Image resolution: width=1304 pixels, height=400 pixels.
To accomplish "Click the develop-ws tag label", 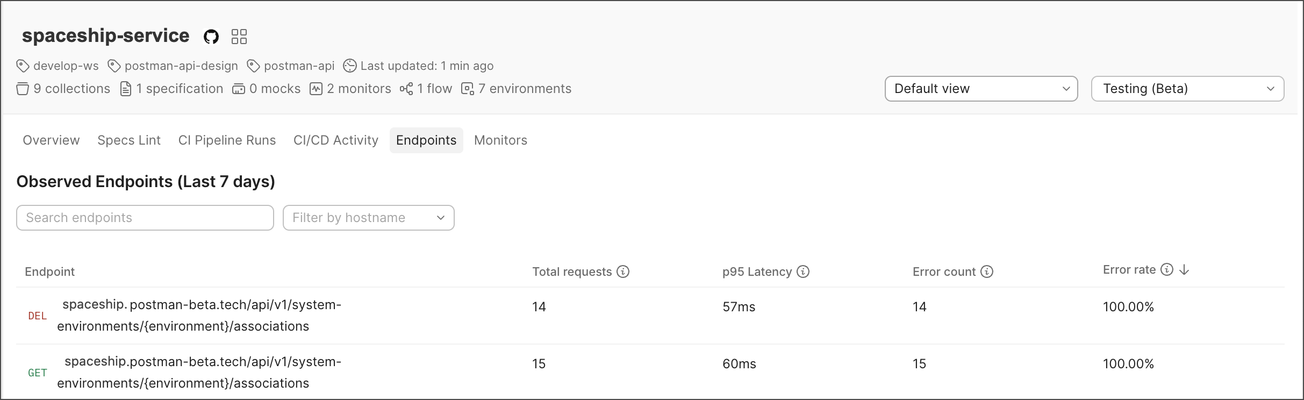I will [x=66, y=66].
